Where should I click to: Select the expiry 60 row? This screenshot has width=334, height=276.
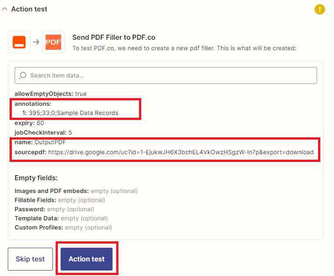(x=29, y=123)
